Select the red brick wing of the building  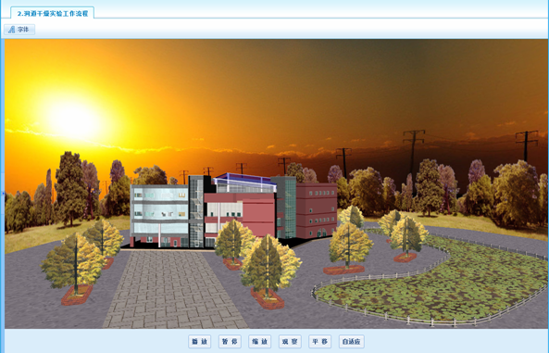coord(317,209)
